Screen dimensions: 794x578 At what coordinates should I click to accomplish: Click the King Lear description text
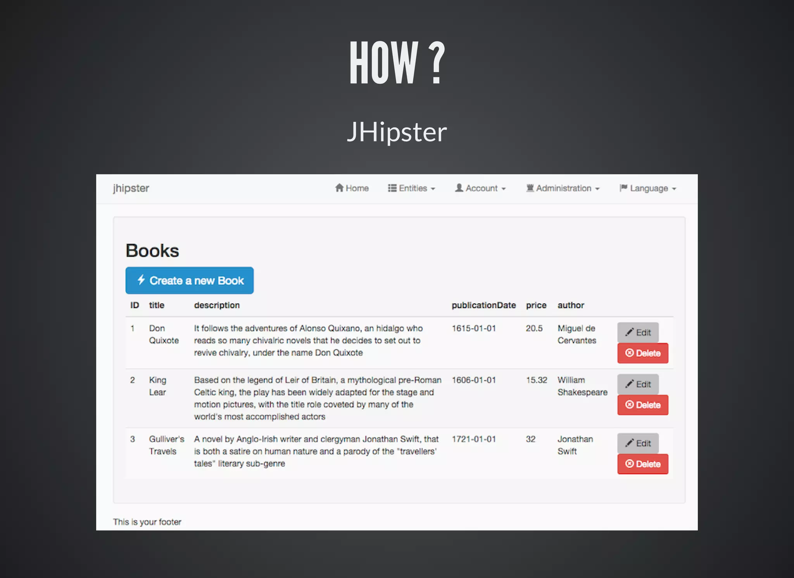pos(318,398)
